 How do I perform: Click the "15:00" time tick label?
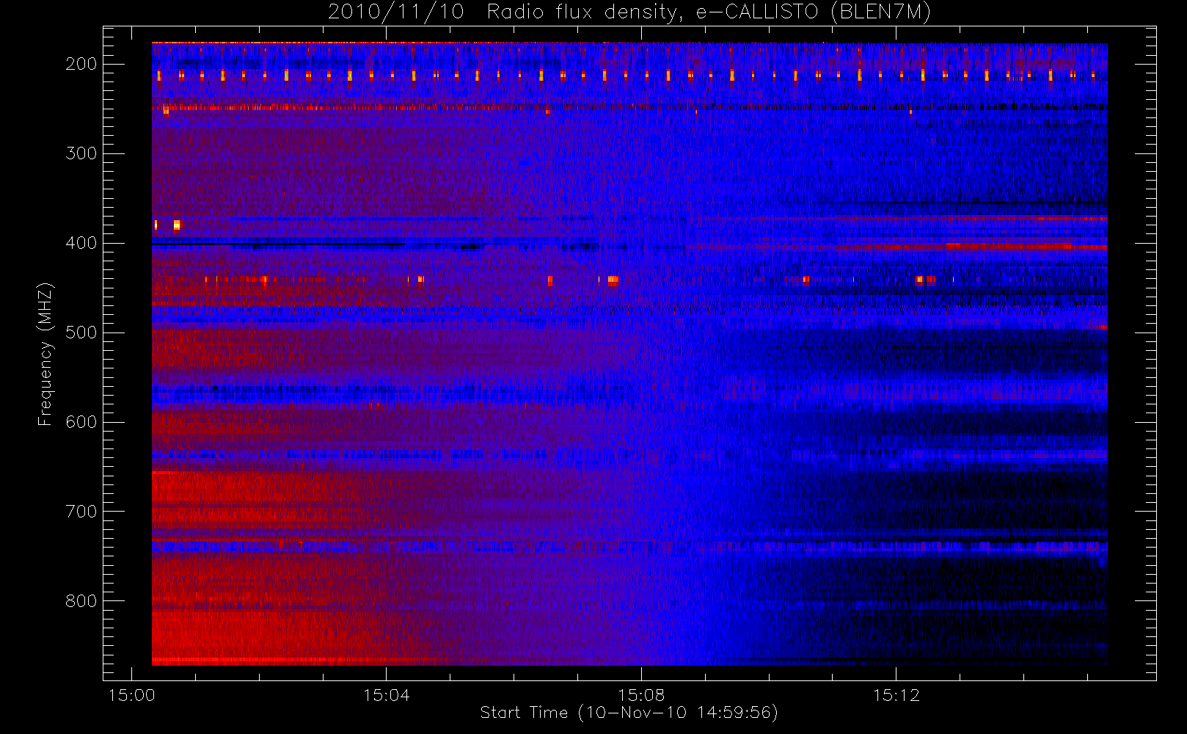click(x=131, y=695)
